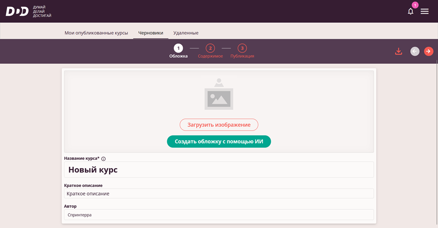This screenshot has width=438, height=228.
Task: Open the Удаленные tab
Action: click(186, 33)
